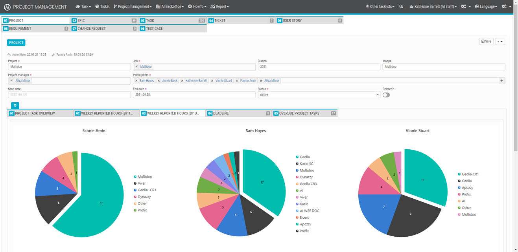The height and width of the screenshot is (252, 518).
Task: Toggle Geolia -CR1 legend entry in Fannie Amin chart
Action: tap(145, 190)
